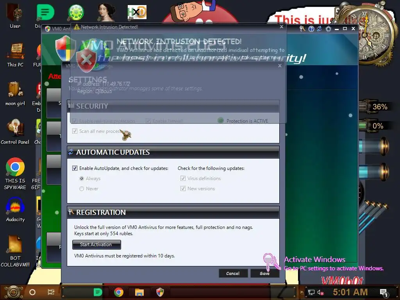Open Audacity desktop icon
Screen dimensions: 400x300
click(15, 210)
